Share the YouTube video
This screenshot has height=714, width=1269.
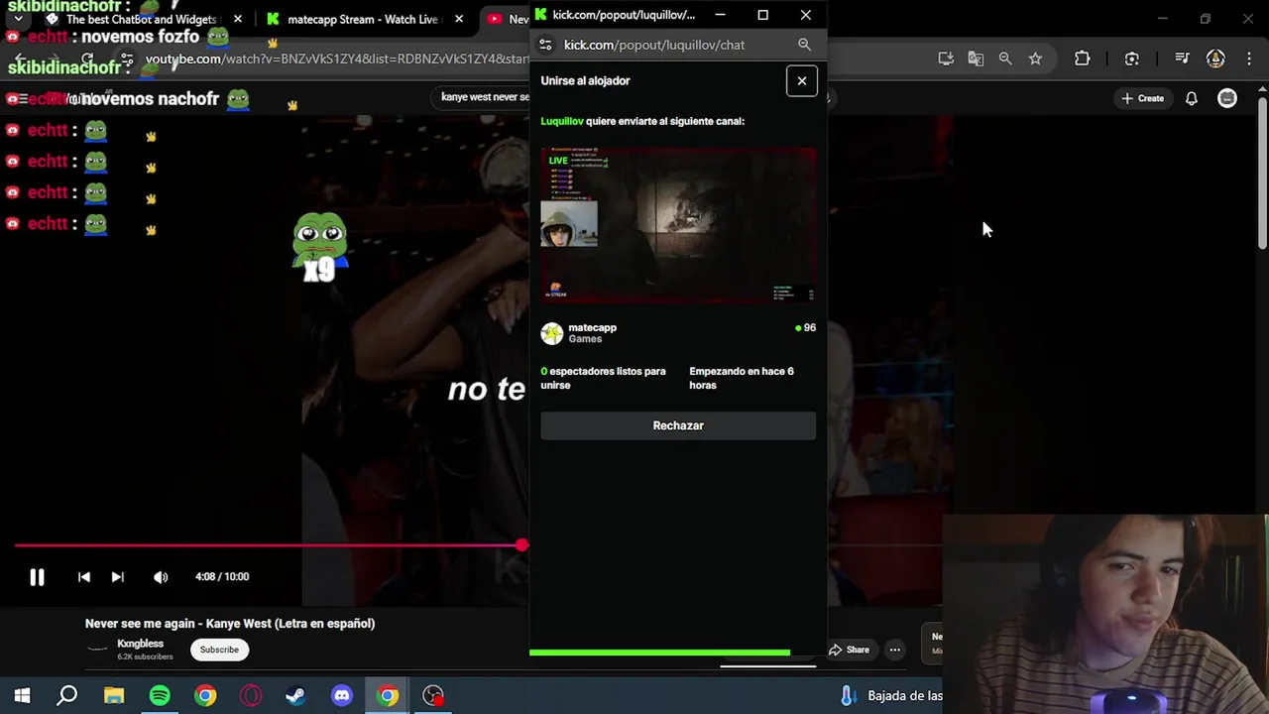849,651
